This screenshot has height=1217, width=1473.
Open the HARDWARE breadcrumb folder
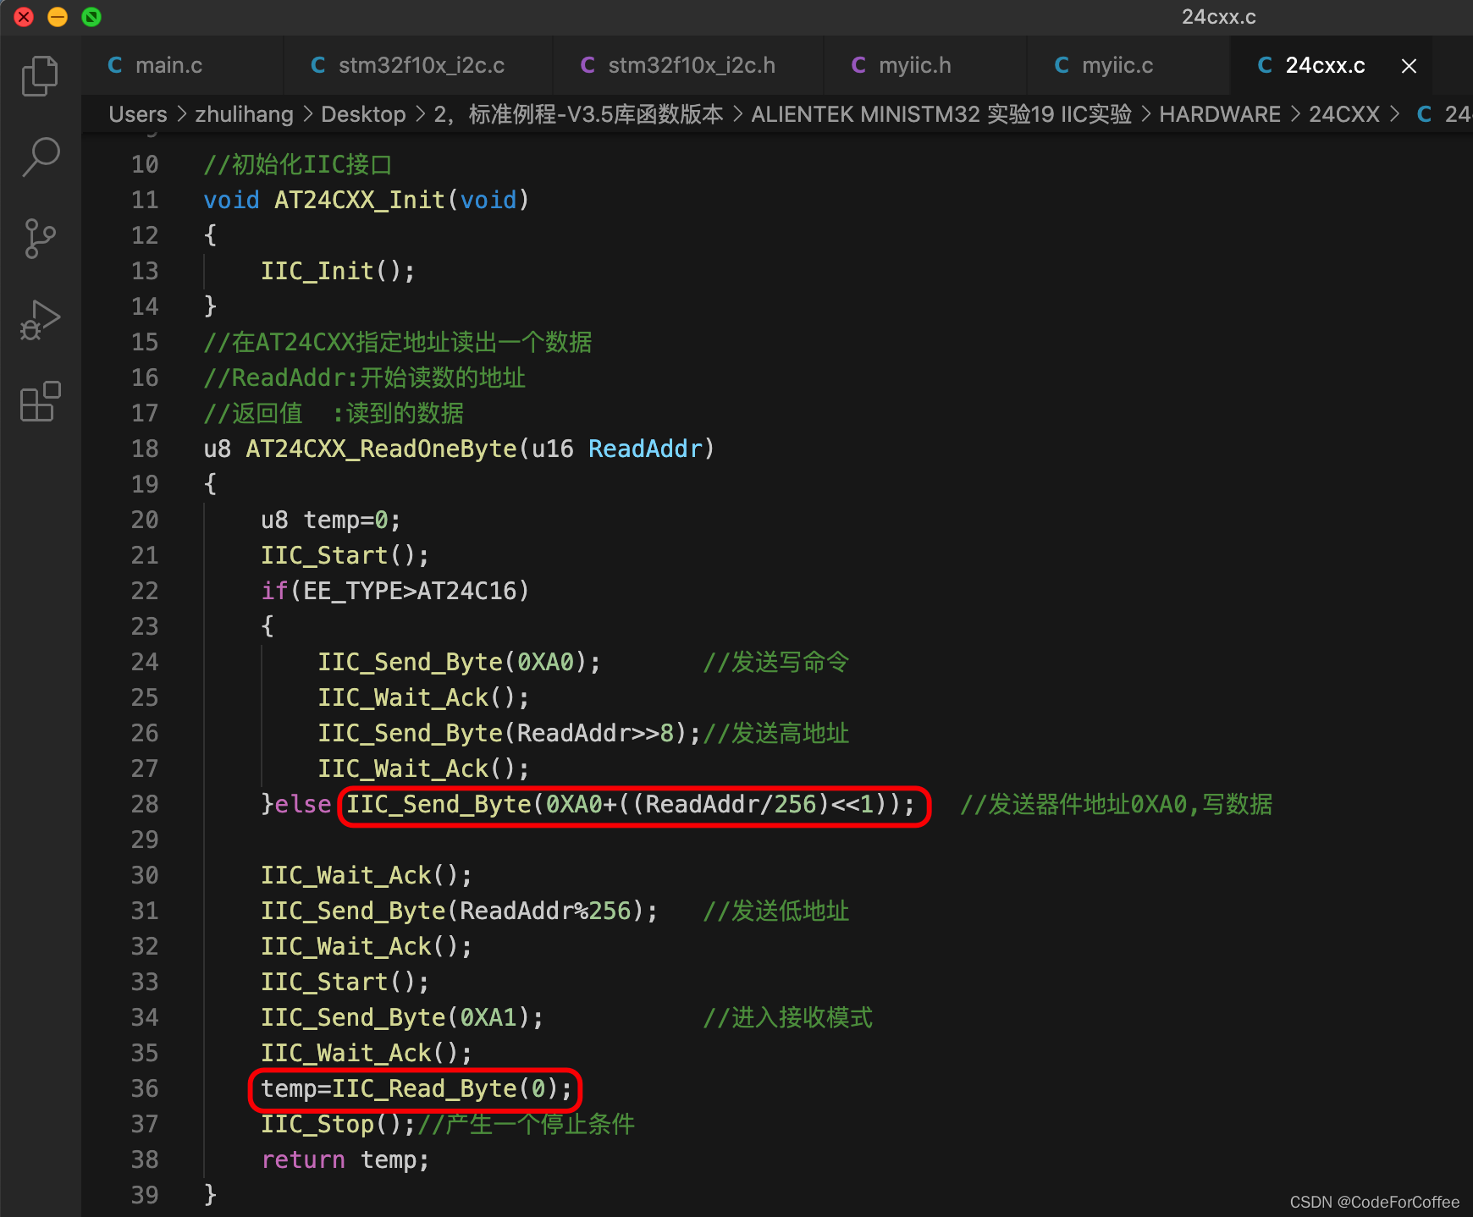point(1219,114)
